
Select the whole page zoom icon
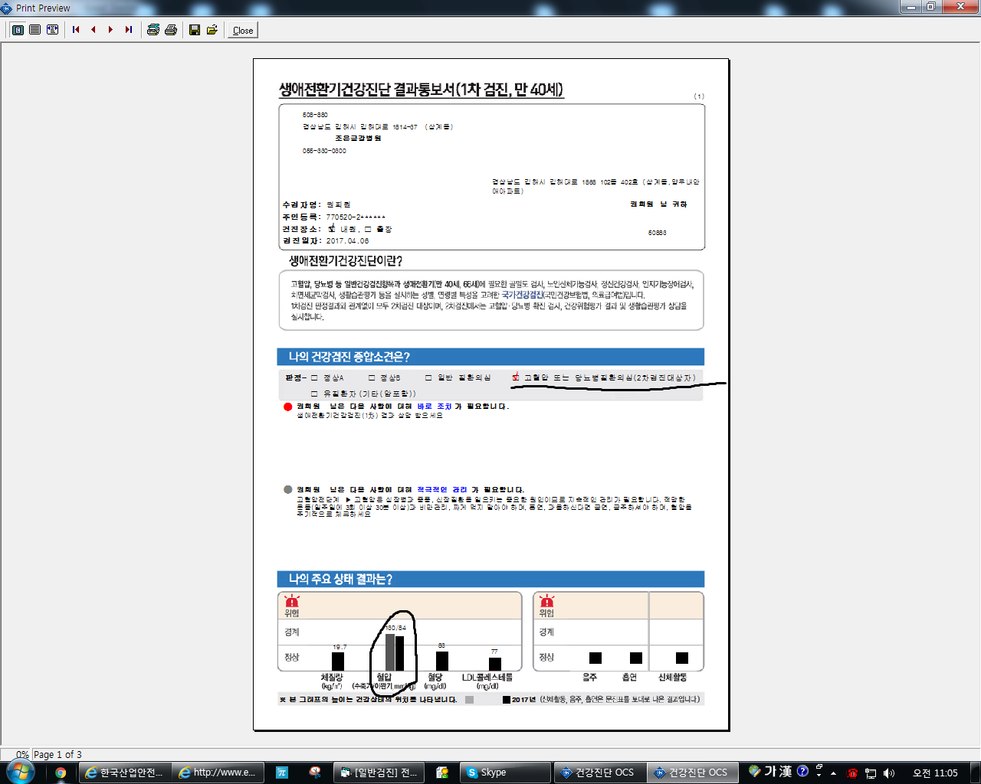click(18, 30)
